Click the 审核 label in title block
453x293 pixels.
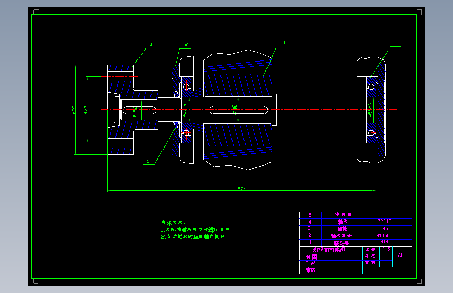[x=310, y=270]
